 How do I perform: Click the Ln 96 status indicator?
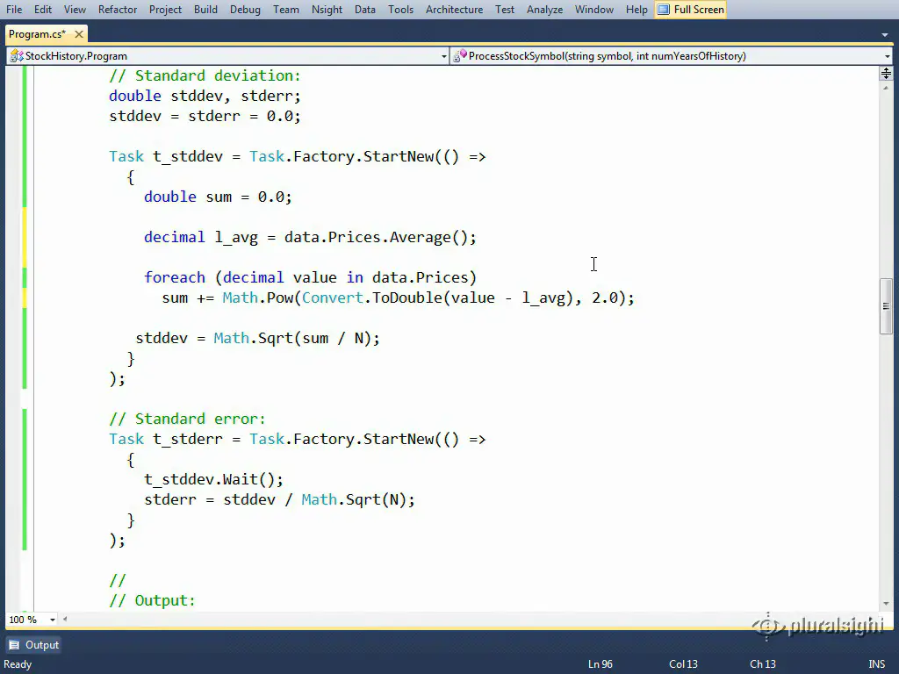601,664
